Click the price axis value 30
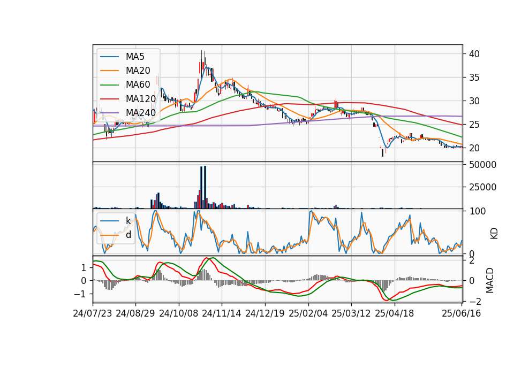The height and width of the screenshot is (369, 514). (474, 101)
